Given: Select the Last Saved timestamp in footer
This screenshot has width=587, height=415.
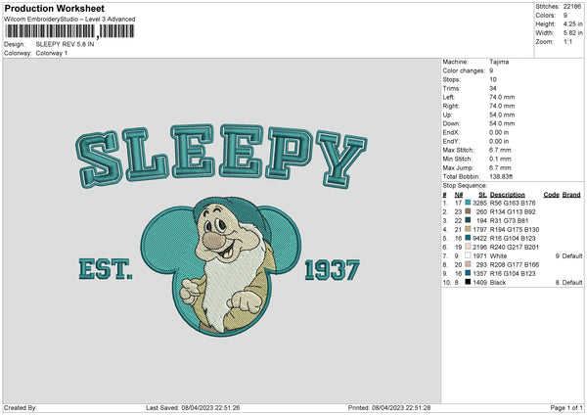Looking at the screenshot, I should (x=193, y=407).
